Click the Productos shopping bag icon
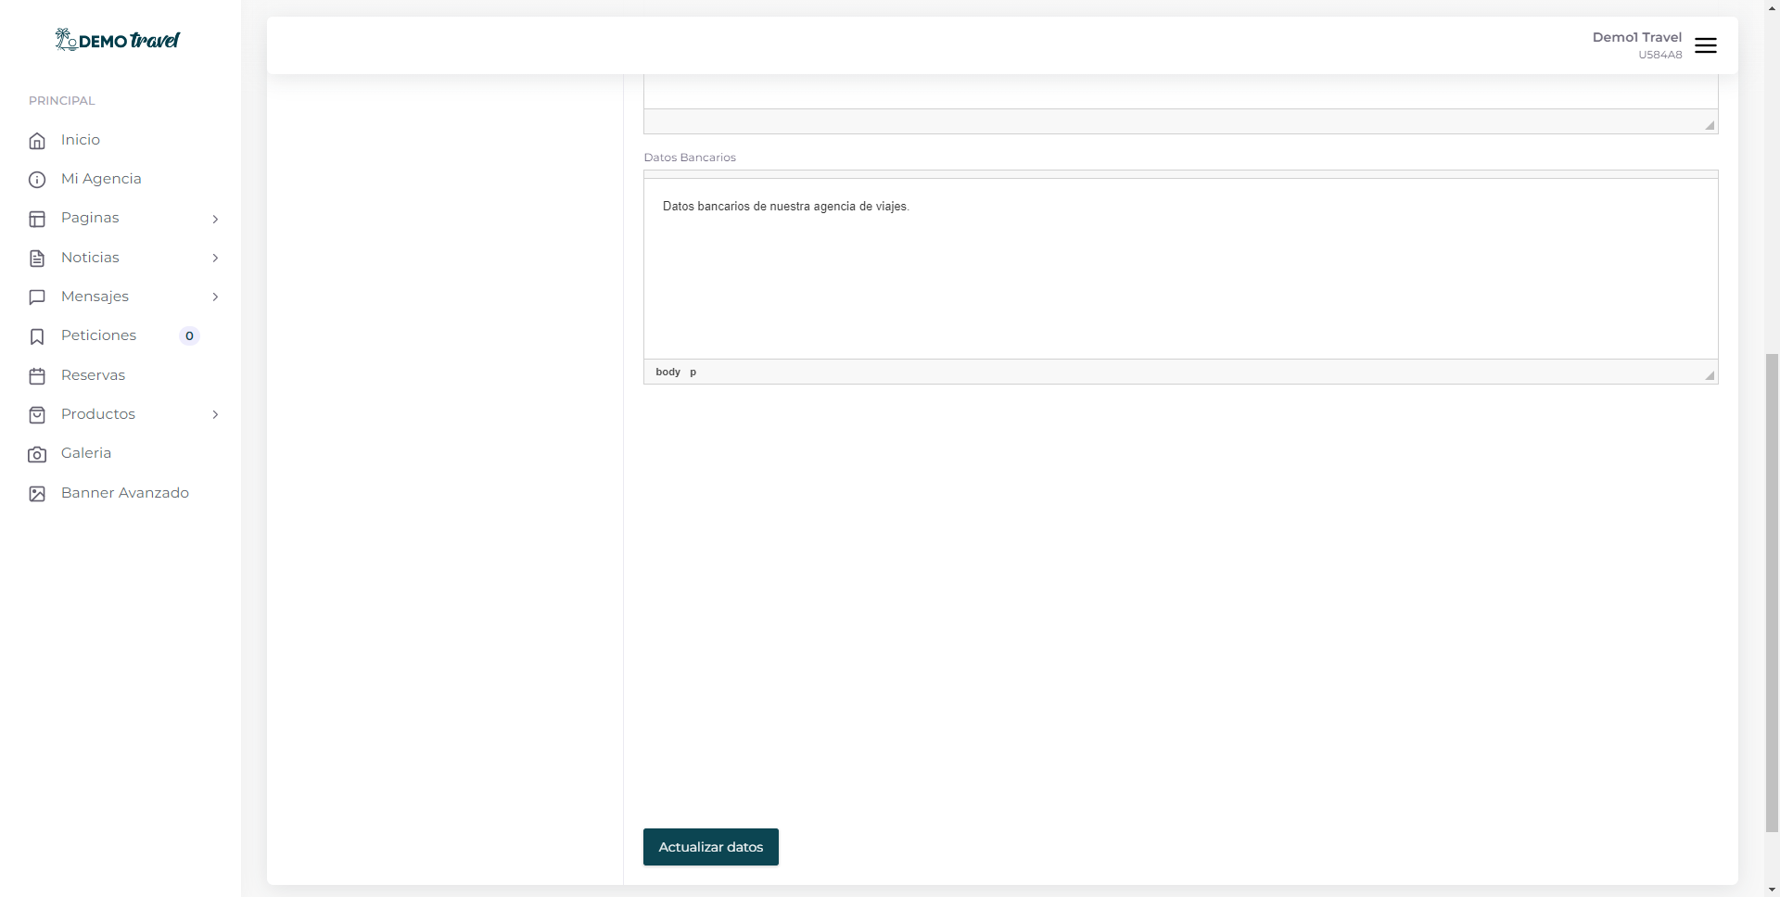Screen dimensions: 1780x897 point(37,415)
